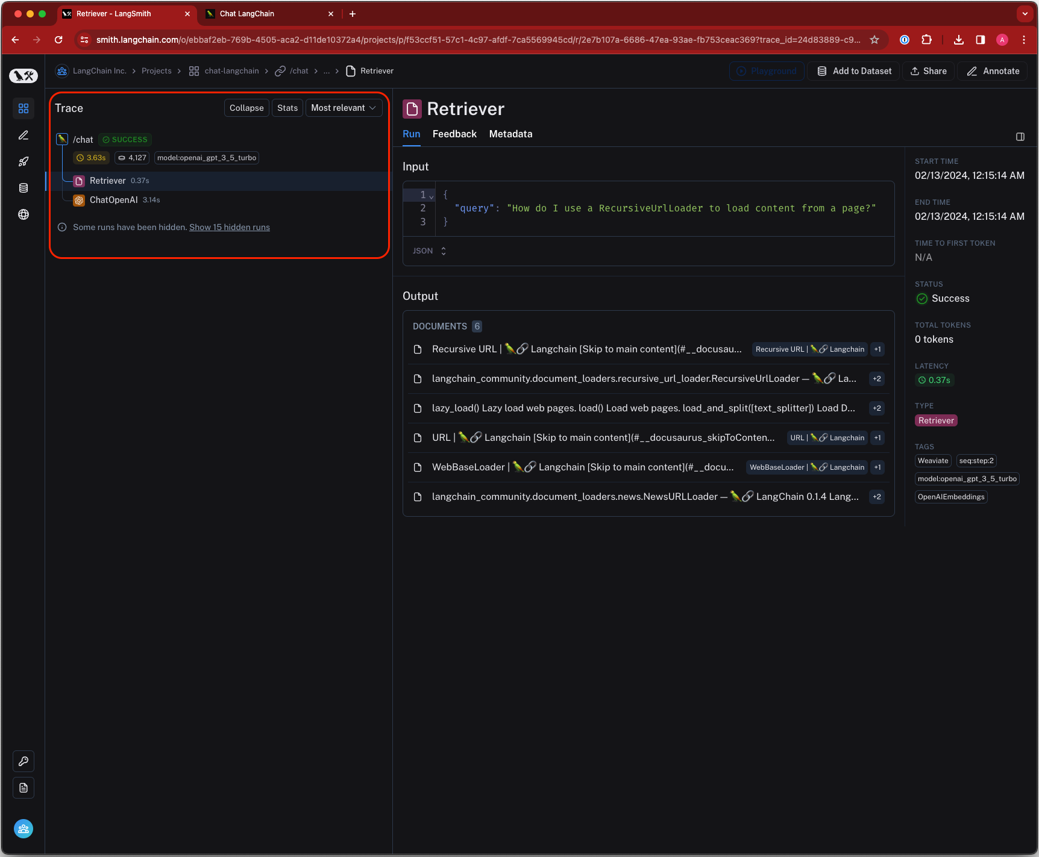Bookmark page with the star icon
The height and width of the screenshot is (857, 1039).
(x=874, y=40)
